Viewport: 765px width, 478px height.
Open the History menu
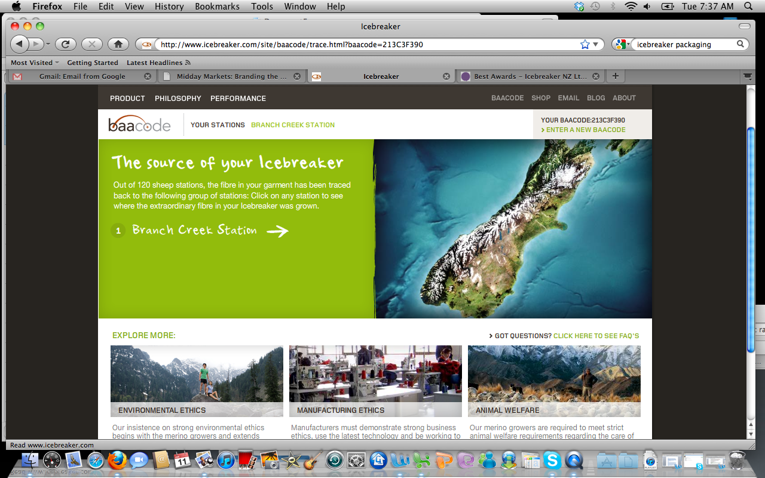coord(169,7)
